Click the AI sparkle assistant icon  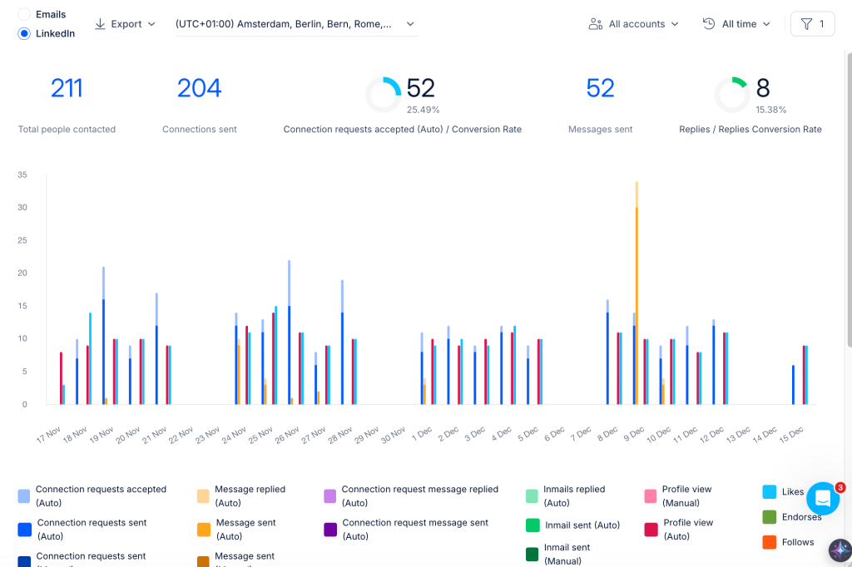click(x=840, y=550)
